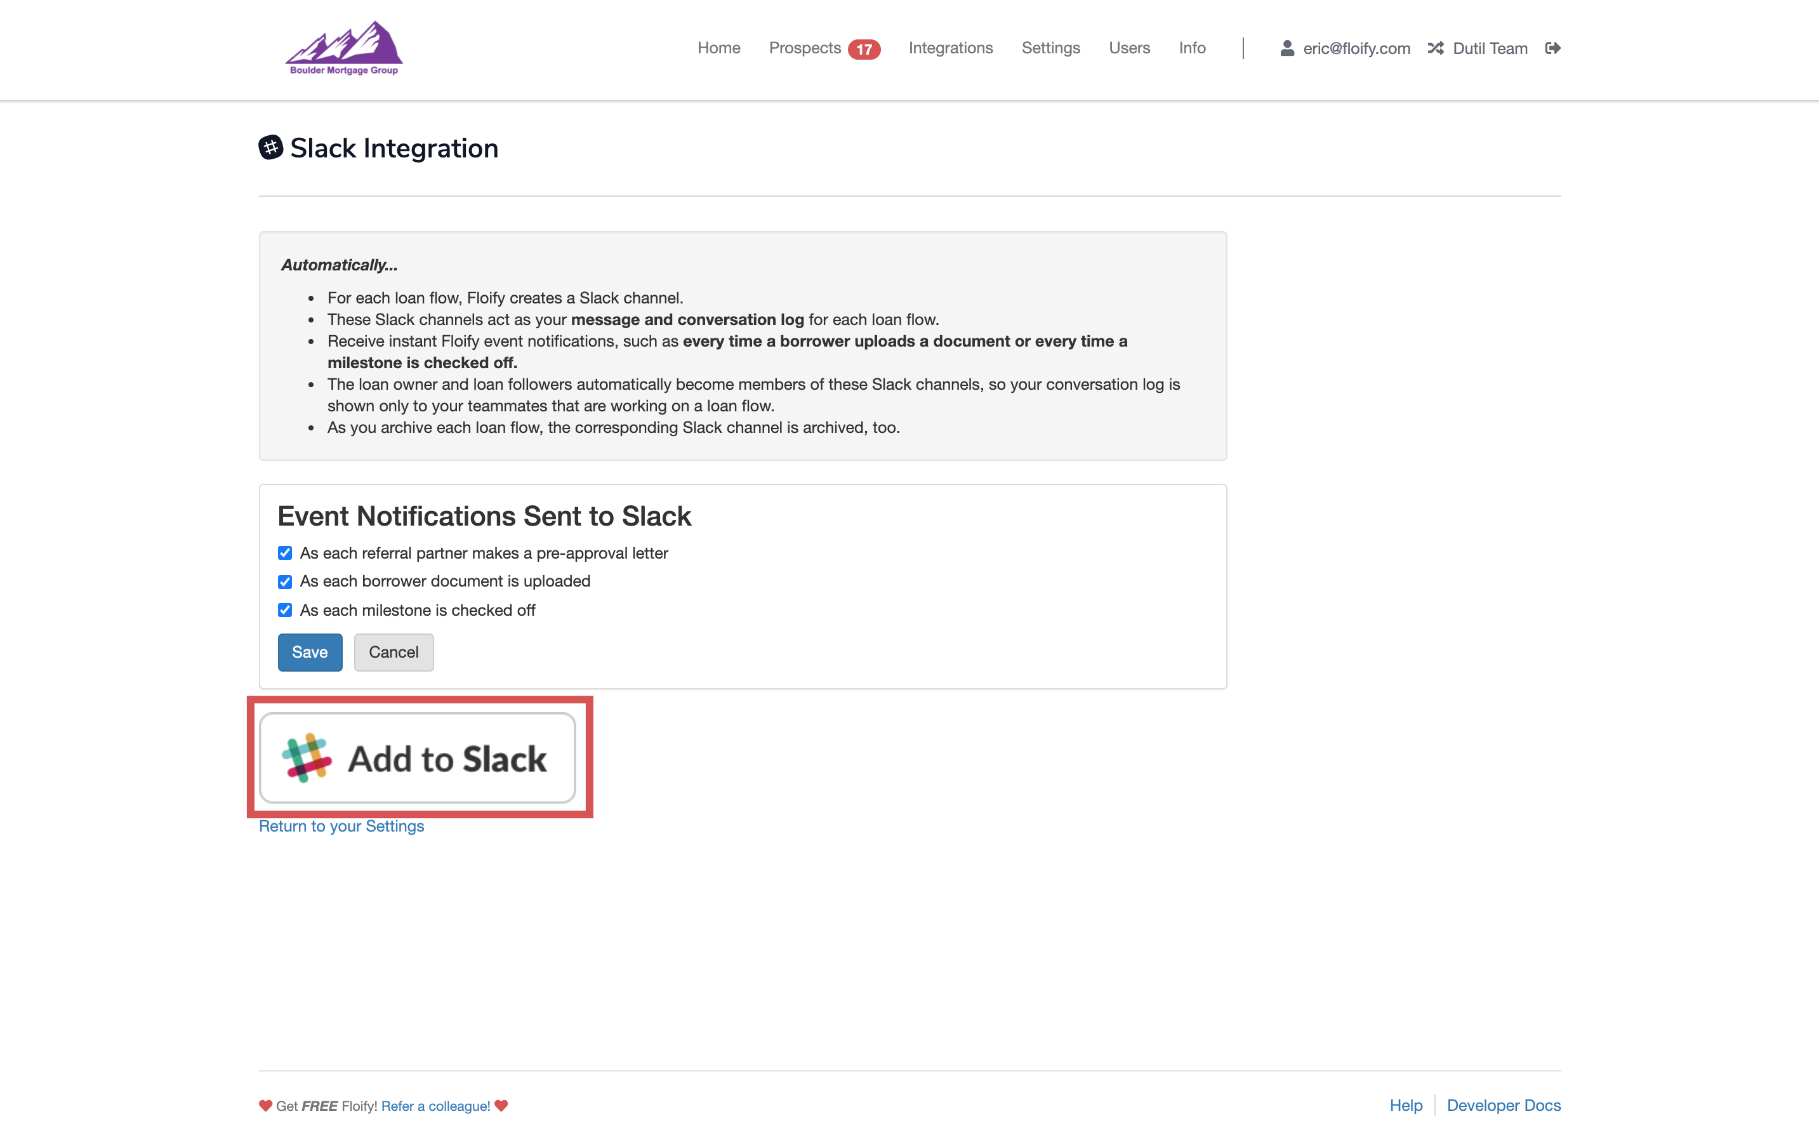This screenshot has width=1819, height=1135.
Task: Follow the Return to your Settings link
Action: pos(341,826)
